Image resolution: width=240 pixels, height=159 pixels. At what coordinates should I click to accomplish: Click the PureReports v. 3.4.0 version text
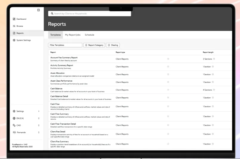point(20,144)
